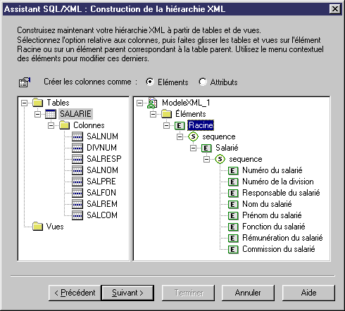Click the sequence icon under Racine
This screenshot has height=311, width=345.
[x=193, y=137]
